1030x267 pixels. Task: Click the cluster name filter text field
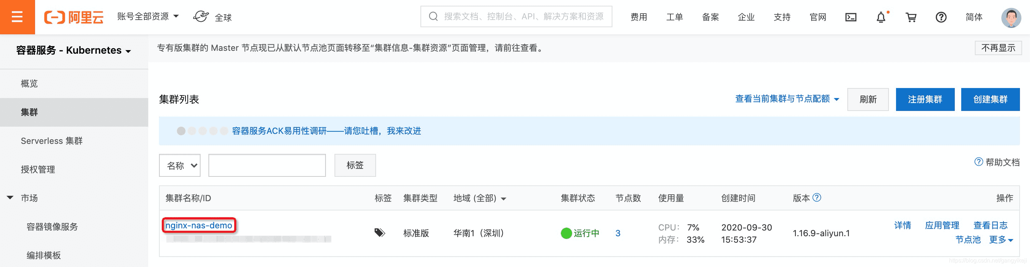tap(267, 165)
